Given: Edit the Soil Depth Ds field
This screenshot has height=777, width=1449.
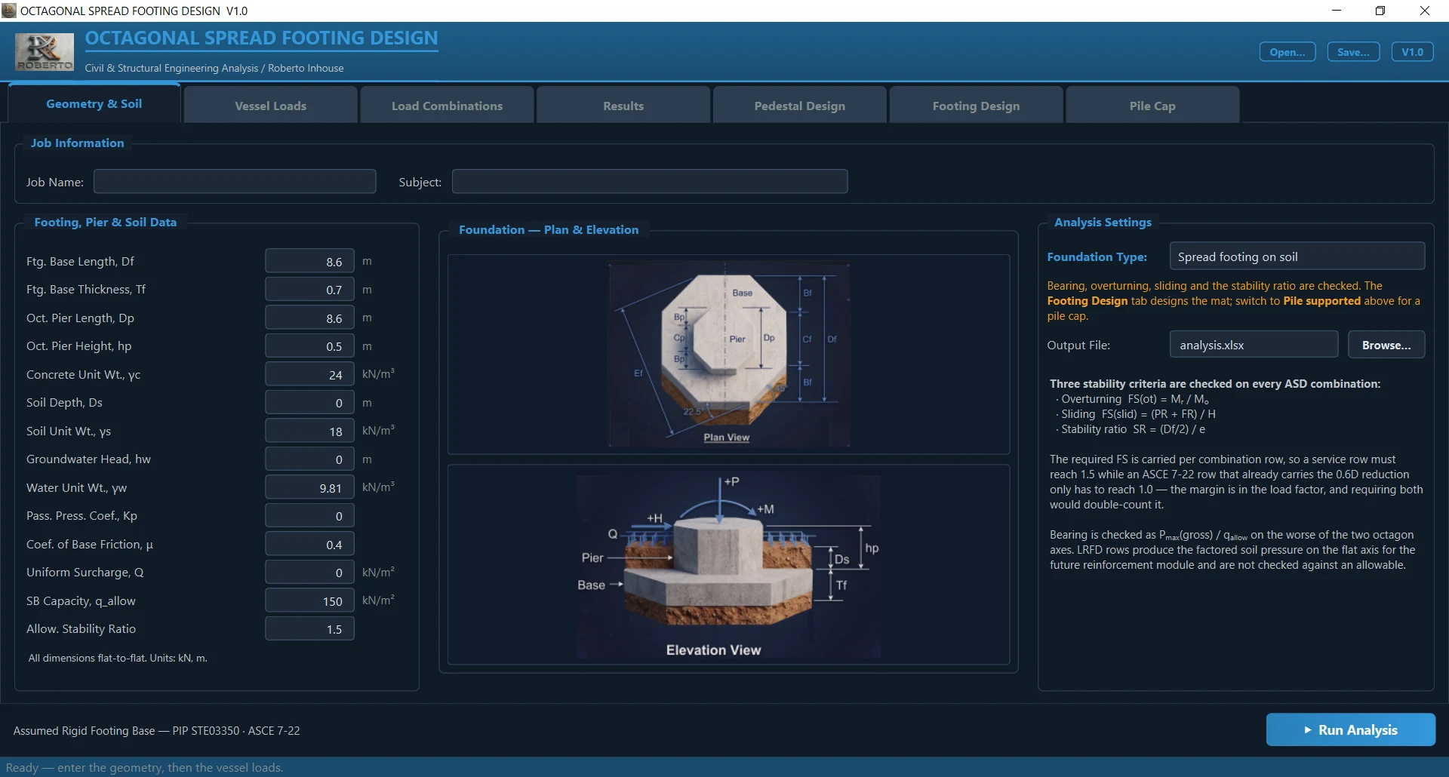Looking at the screenshot, I should tap(309, 403).
